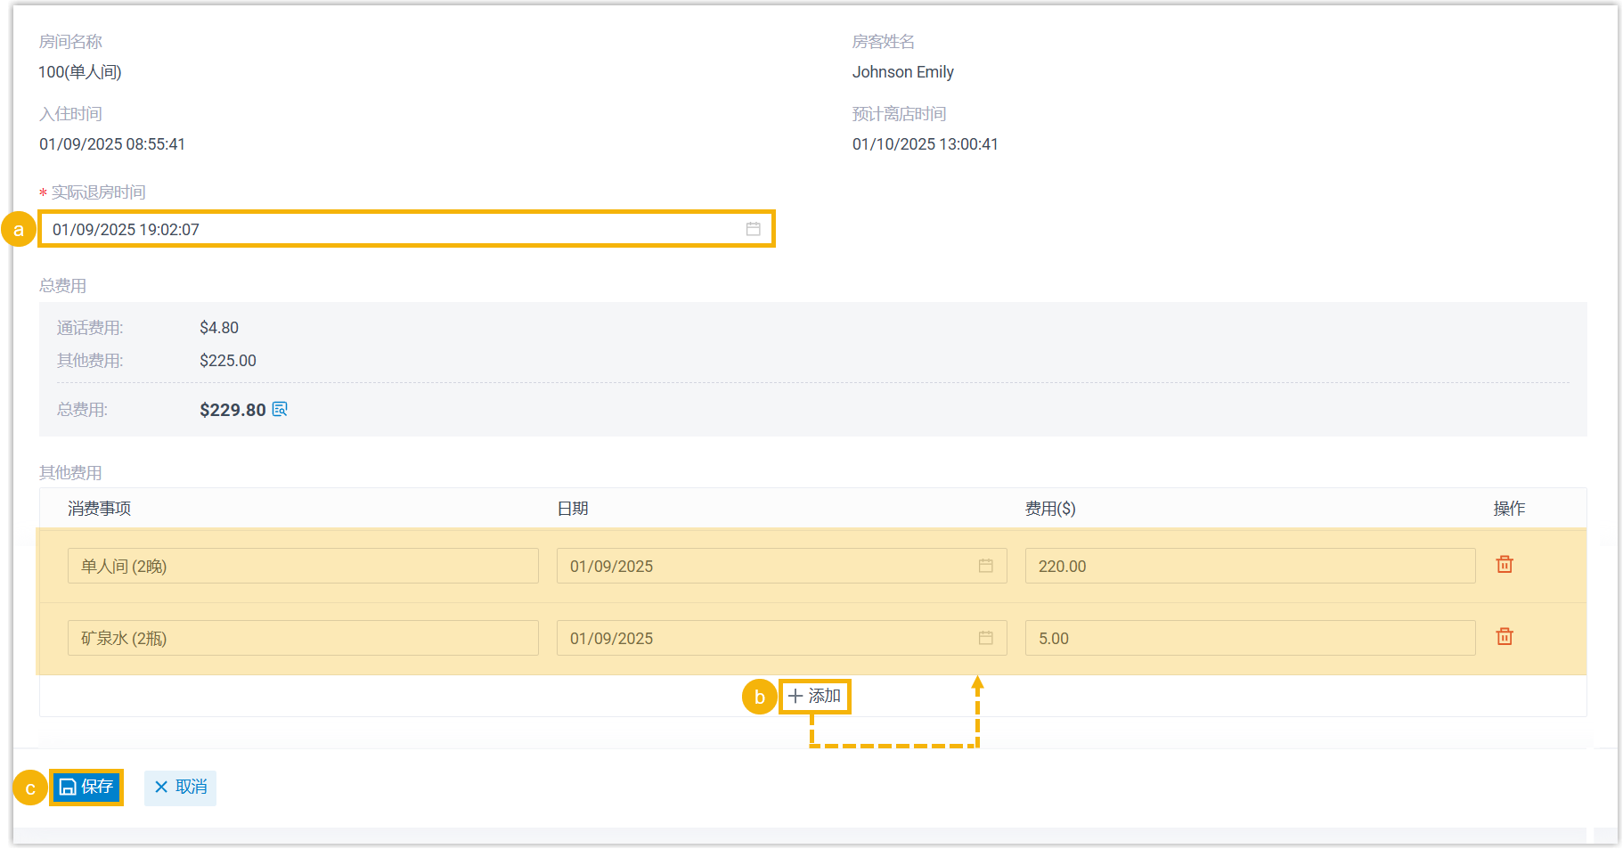Delete the 单人间 (2晚) charge row
The image size is (1623, 849).
click(1505, 565)
